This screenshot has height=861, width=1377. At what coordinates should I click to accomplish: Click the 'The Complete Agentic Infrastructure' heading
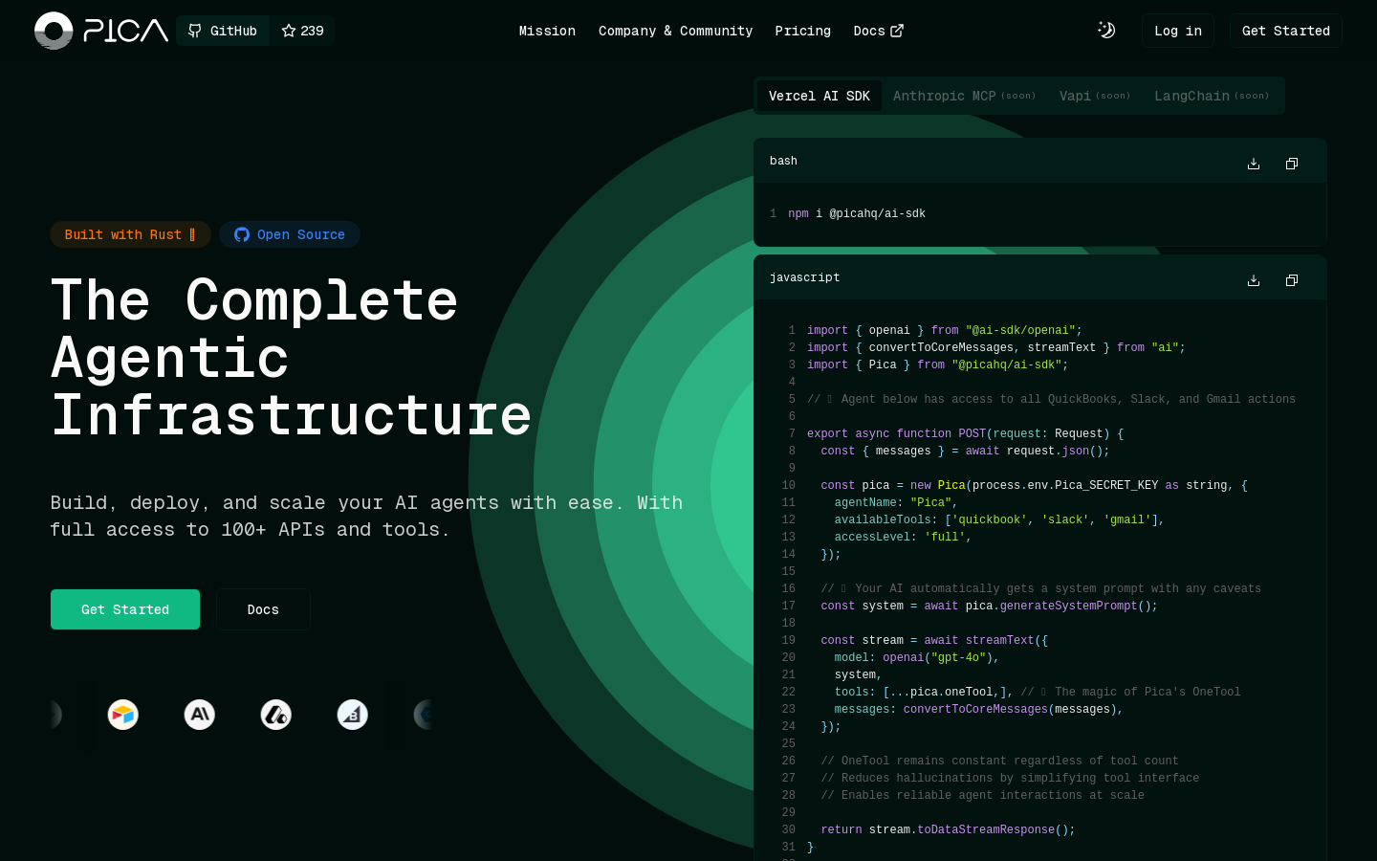(x=291, y=357)
